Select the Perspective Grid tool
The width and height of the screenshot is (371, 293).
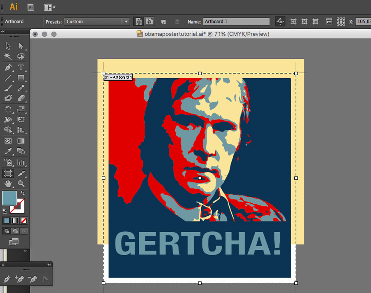tap(21, 130)
